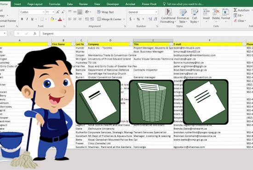Apply comma style
The width and height of the screenshot is (253, 170).
[x=143, y=19]
